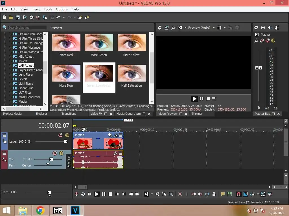This screenshot has height=216, width=289.
Task: Open video track 1 hamburger menu
Action: pos(4,135)
